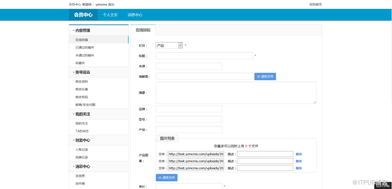Click the 品牌 input field
This screenshot has width=392, height=189.
tap(189, 109)
